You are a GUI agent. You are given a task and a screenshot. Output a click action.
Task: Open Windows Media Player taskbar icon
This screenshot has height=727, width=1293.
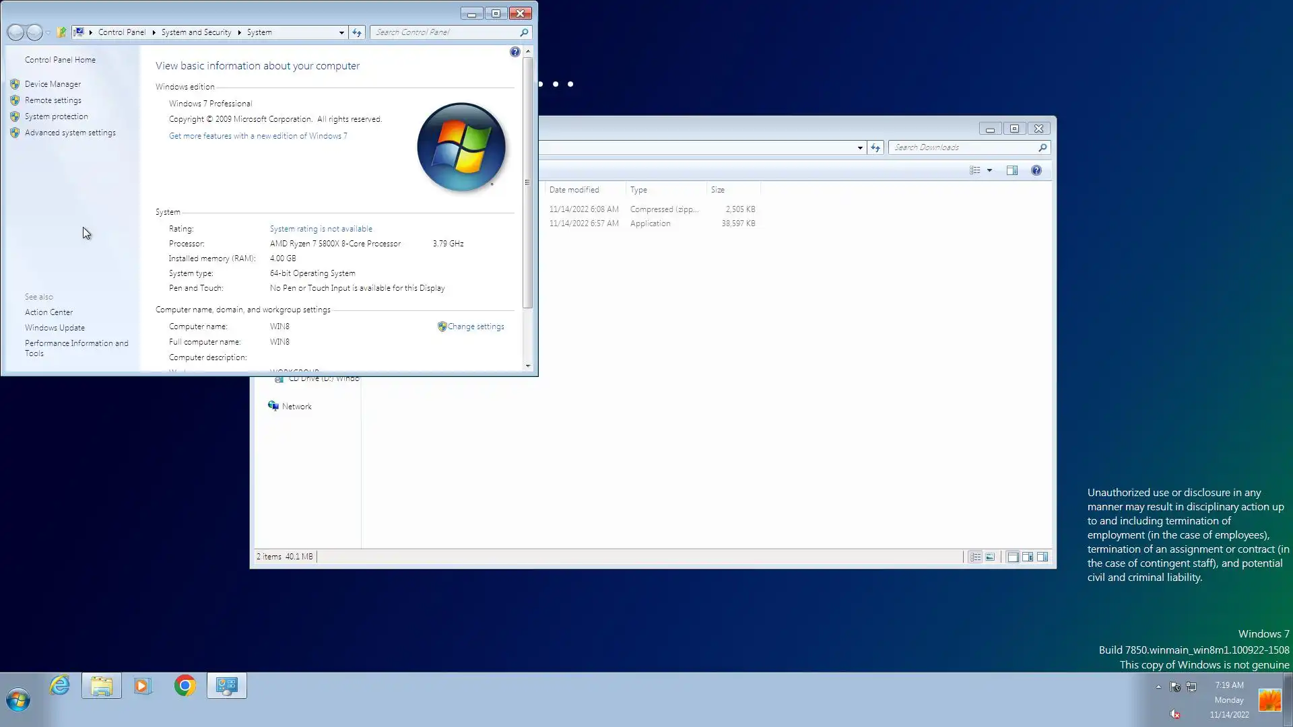142,685
